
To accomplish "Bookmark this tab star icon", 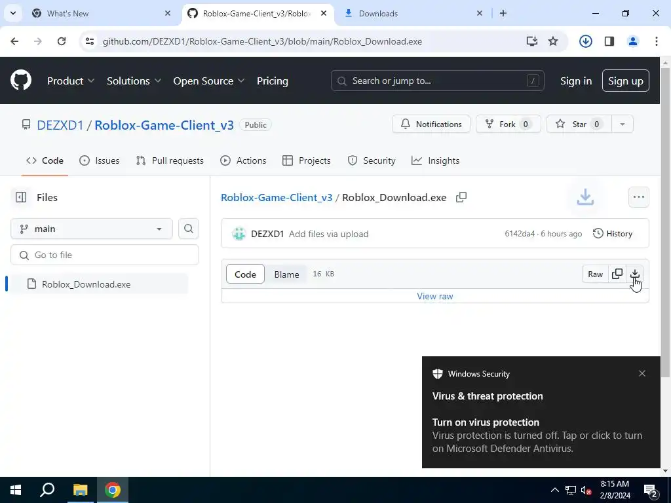I will [553, 41].
